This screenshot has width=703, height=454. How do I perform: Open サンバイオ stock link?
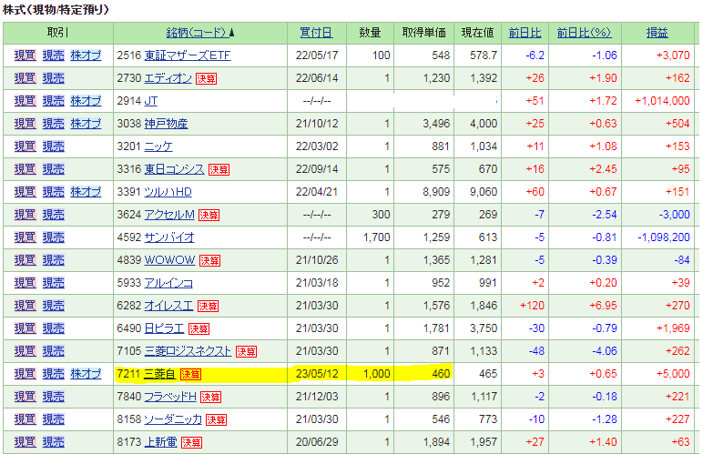(x=169, y=237)
